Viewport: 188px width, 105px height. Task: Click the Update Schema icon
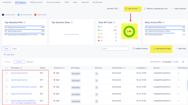point(134,49)
